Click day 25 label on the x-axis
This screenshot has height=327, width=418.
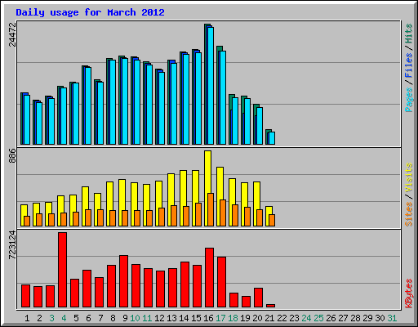pos(318,318)
